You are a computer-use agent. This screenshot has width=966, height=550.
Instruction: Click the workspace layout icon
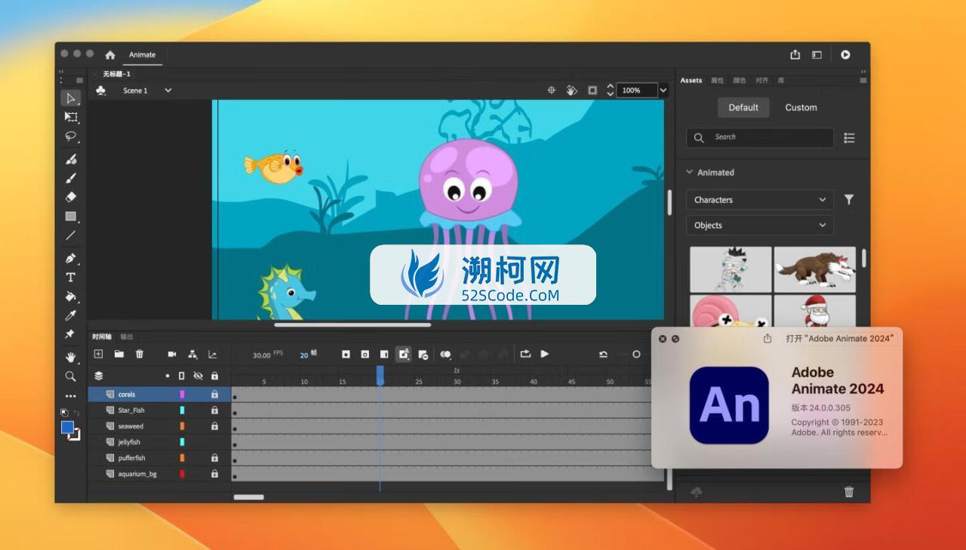(x=817, y=54)
